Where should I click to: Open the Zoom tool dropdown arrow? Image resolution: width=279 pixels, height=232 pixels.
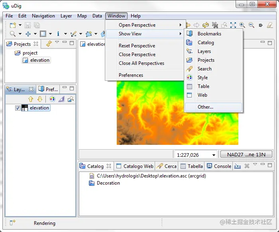point(20,34)
